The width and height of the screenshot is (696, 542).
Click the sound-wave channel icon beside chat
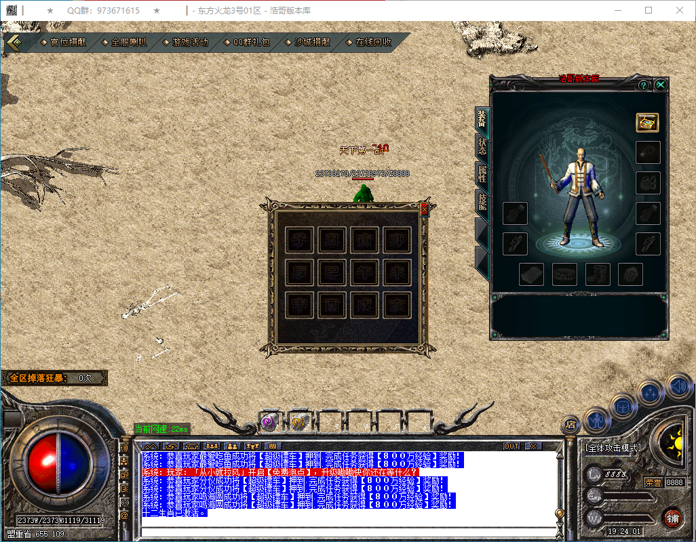pos(124,448)
